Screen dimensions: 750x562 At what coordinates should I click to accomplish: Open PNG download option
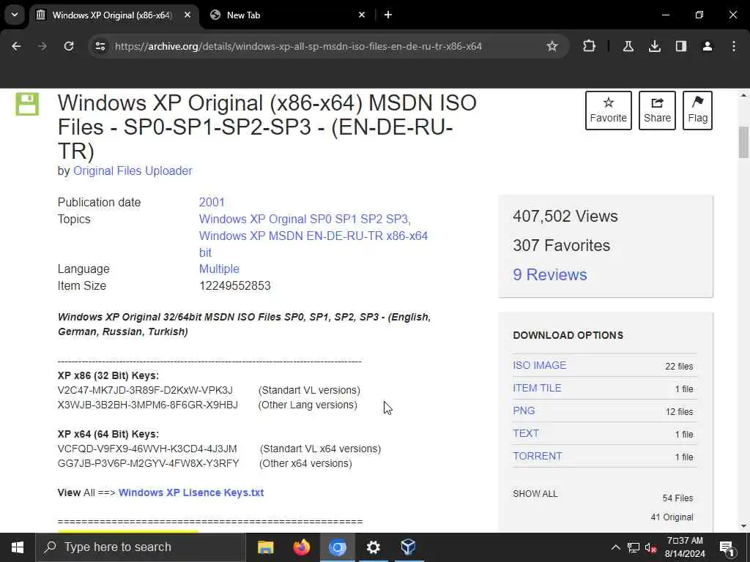click(524, 411)
